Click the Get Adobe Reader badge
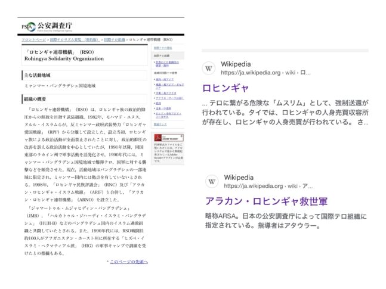The width and height of the screenshot is (386, 289). [x=169, y=138]
